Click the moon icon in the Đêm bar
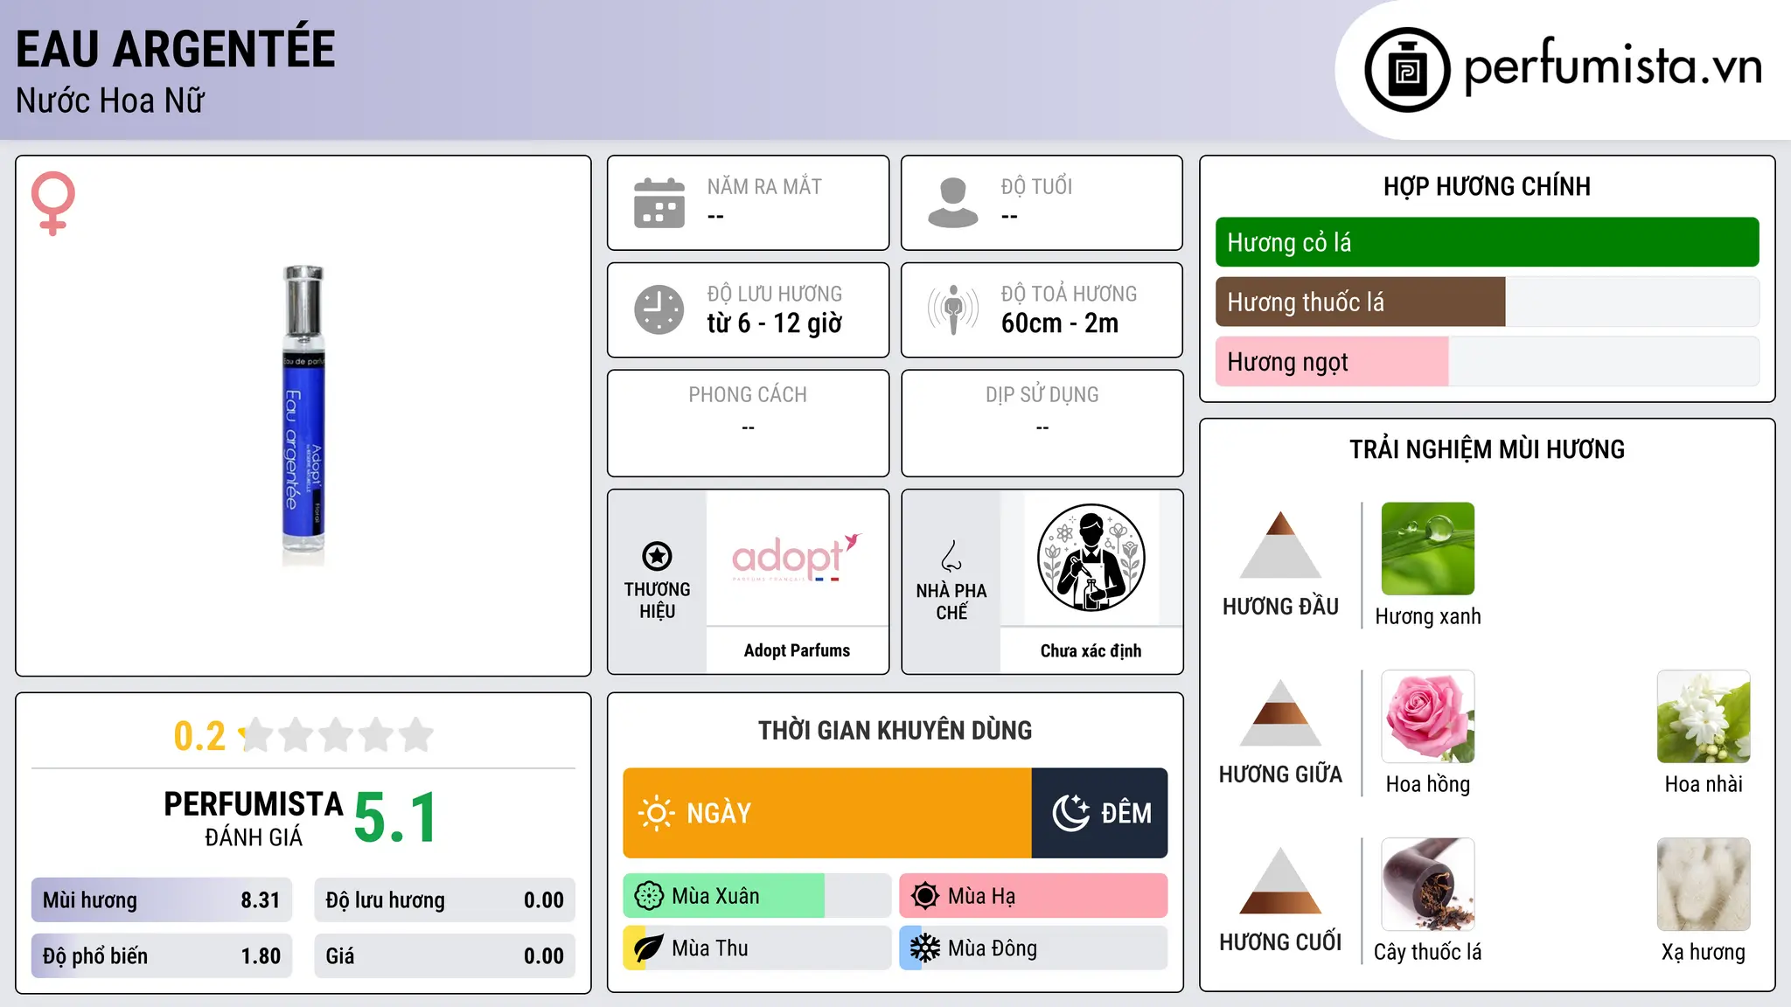This screenshot has width=1791, height=1007. click(x=1070, y=813)
